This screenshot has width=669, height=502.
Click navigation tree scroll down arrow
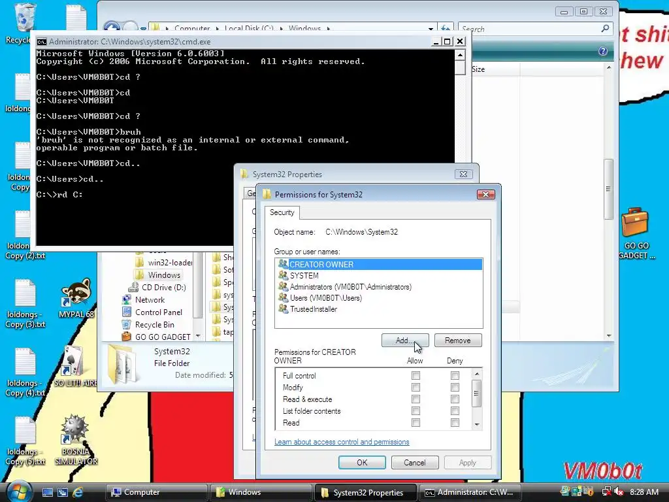point(197,337)
